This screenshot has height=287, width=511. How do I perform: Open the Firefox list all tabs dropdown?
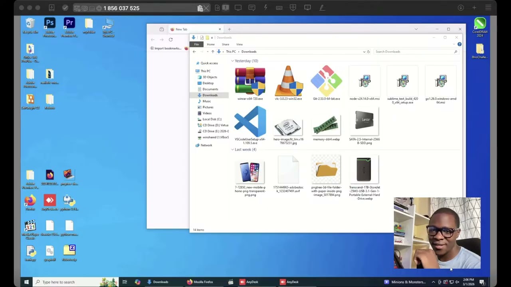coord(416,29)
